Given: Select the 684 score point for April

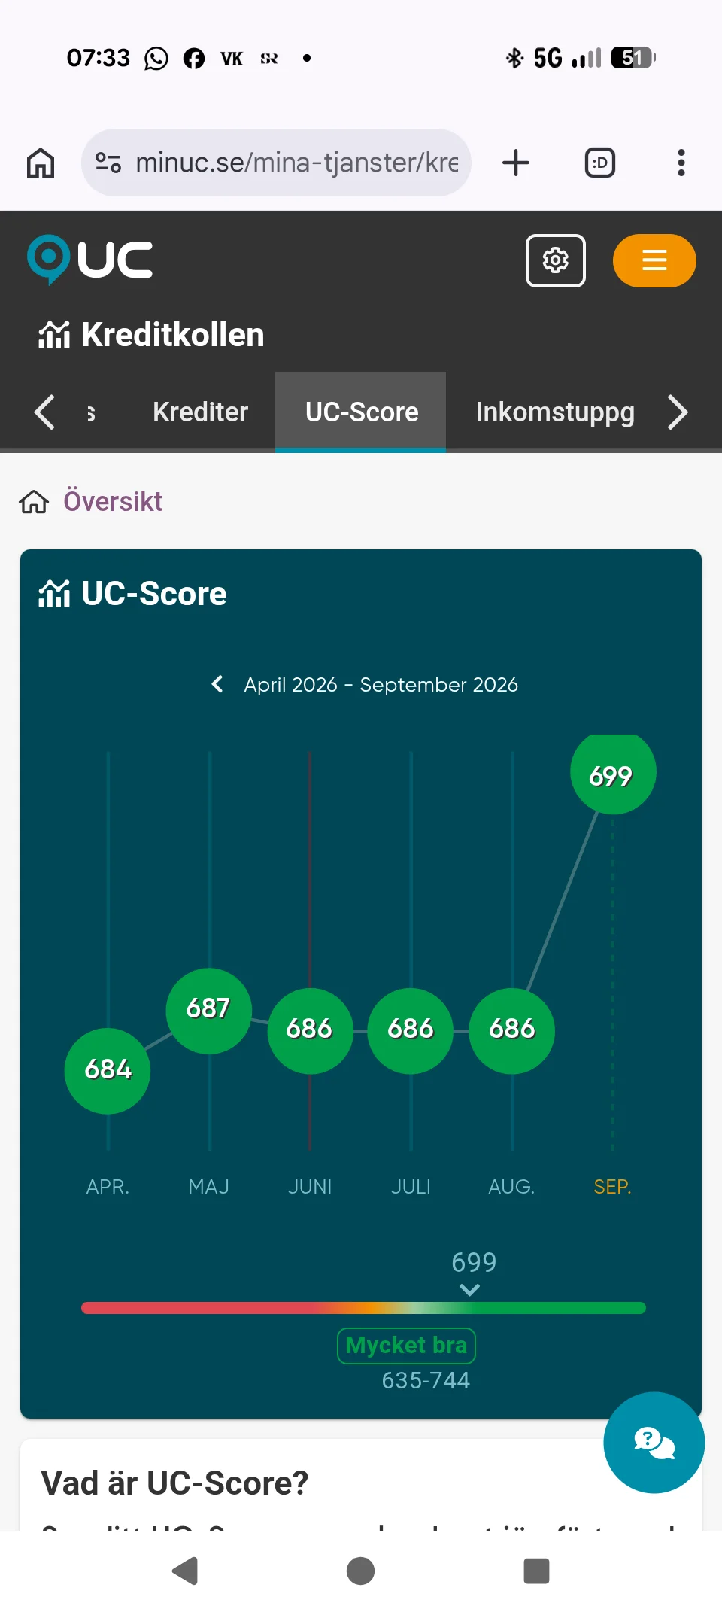Looking at the screenshot, I should pyautogui.click(x=108, y=1070).
